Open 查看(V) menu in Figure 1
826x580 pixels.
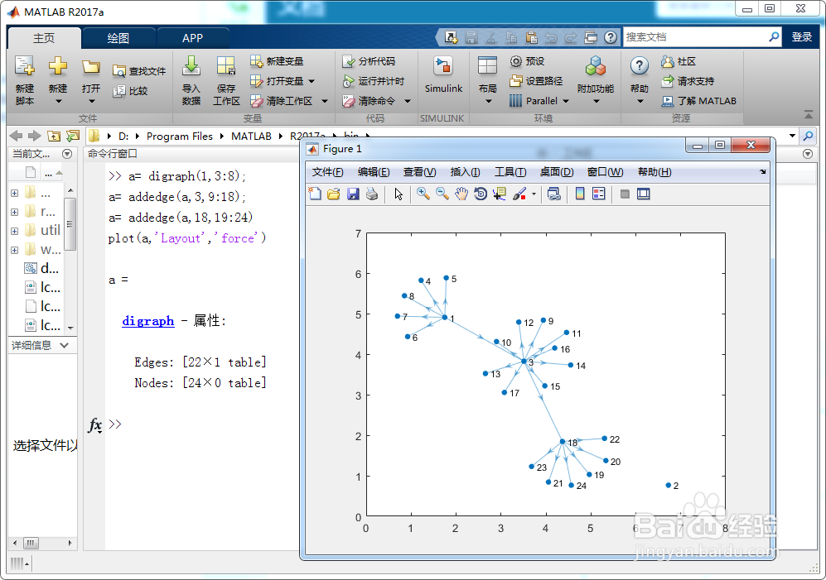click(x=419, y=172)
